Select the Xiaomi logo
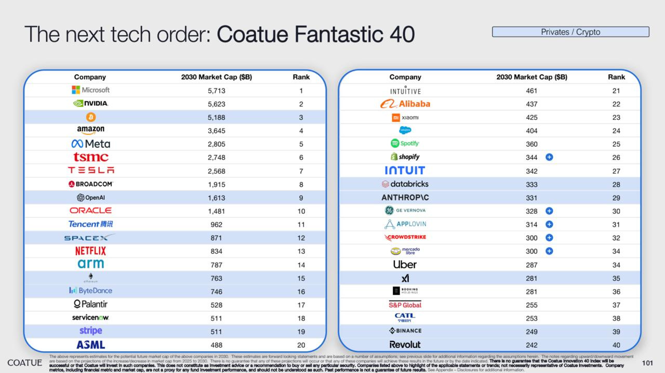The height and width of the screenshot is (373, 665). coord(405,117)
